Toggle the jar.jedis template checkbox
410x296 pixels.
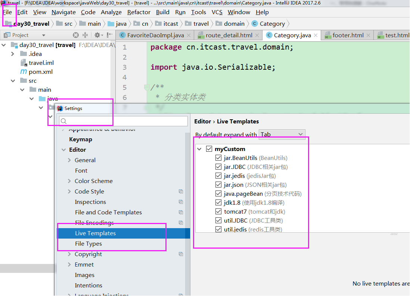[x=218, y=176]
